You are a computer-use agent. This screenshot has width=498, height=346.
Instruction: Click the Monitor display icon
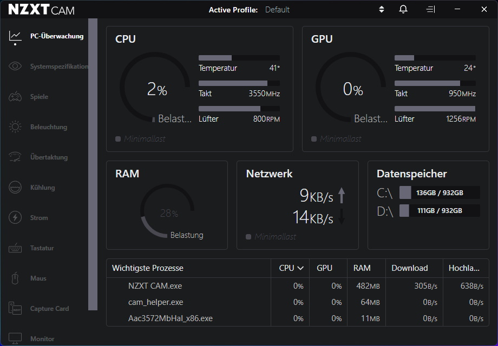point(15,338)
